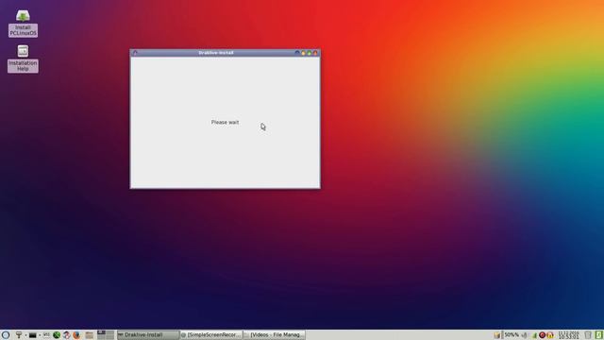
Task: Click the green X launcher in the panel
Action: click(57, 335)
